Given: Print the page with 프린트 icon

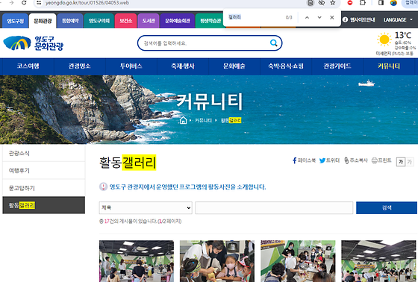Looking at the screenshot, I should click(x=381, y=160).
